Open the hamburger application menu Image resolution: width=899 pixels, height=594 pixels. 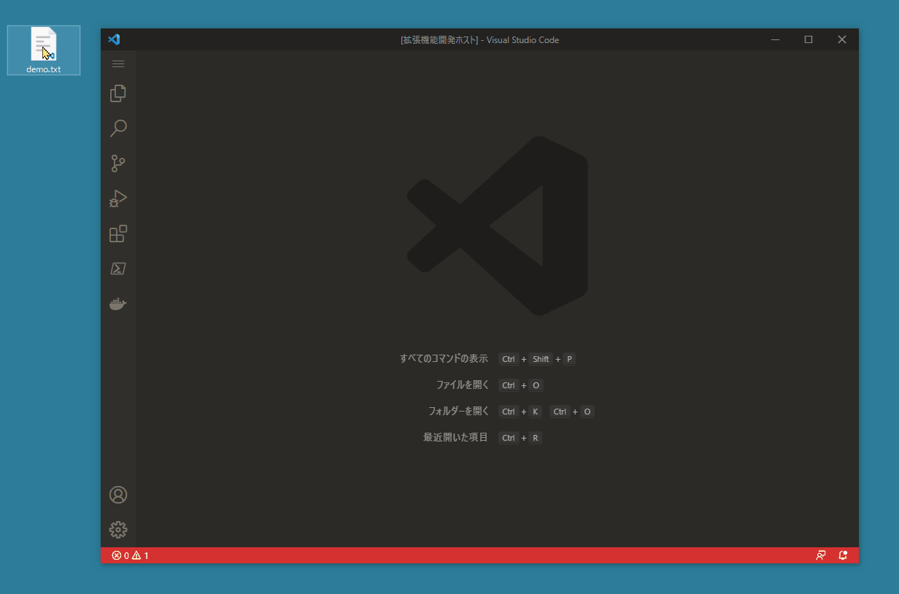tap(118, 64)
